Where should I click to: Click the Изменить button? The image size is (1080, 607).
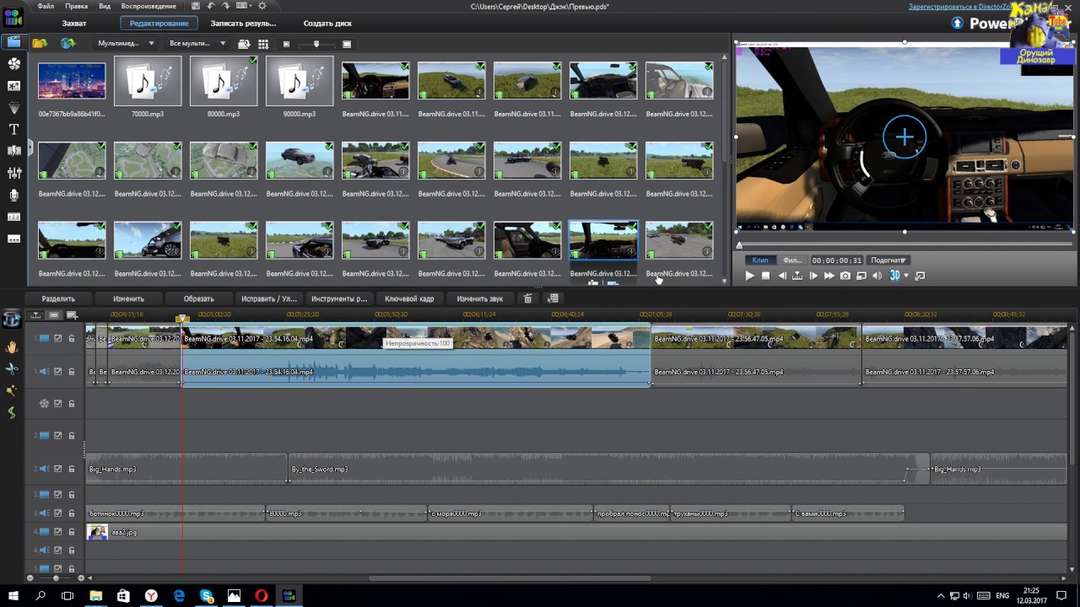click(x=128, y=298)
